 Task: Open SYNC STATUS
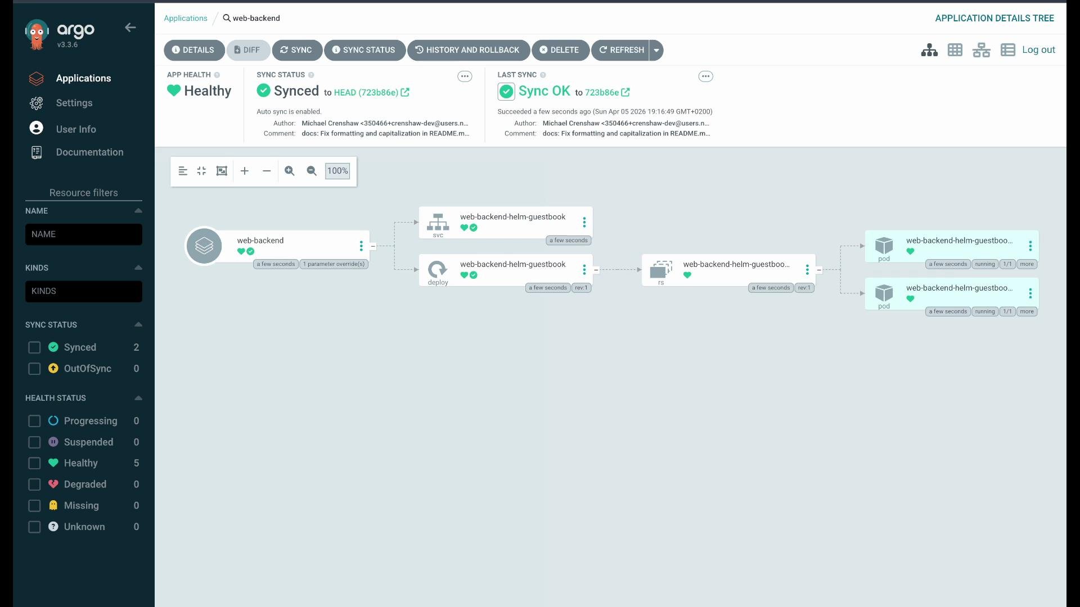(364, 50)
